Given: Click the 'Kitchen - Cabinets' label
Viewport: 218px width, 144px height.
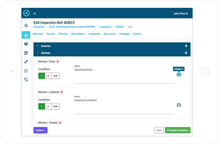Looking at the screenshot, I should click(x=49, y=92).
